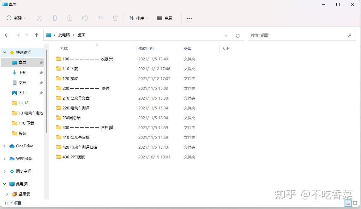Image resolution: width=361 pixels, height=209 pixels.
Task: Collapse the 快速访问 tree node
Action: click(5, 52)
